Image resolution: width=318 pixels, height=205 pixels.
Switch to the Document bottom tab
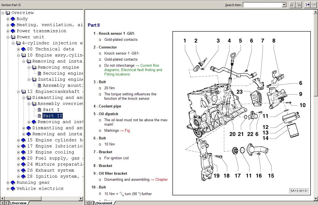tap(104, 203)
